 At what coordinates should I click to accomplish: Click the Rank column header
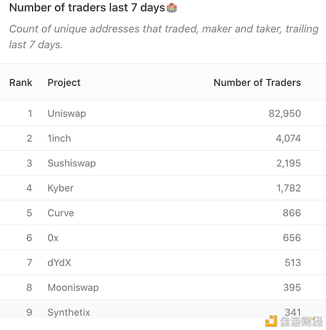(x=21, y=83)
